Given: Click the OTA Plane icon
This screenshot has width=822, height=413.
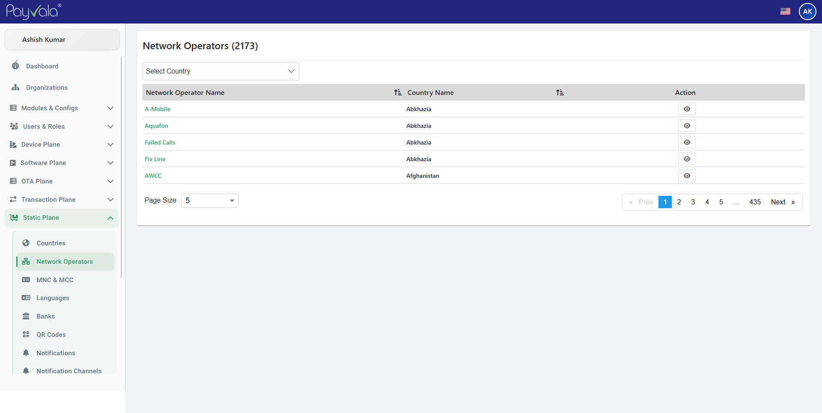Looking at the screenshot, I should [13, 181].
